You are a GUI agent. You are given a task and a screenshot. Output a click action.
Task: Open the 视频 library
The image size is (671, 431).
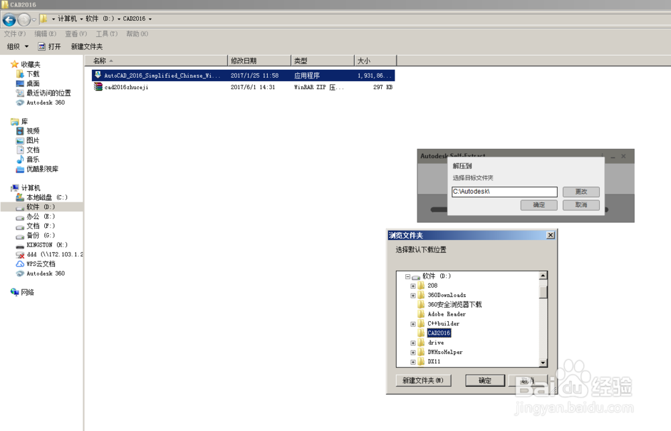point(33,131)
